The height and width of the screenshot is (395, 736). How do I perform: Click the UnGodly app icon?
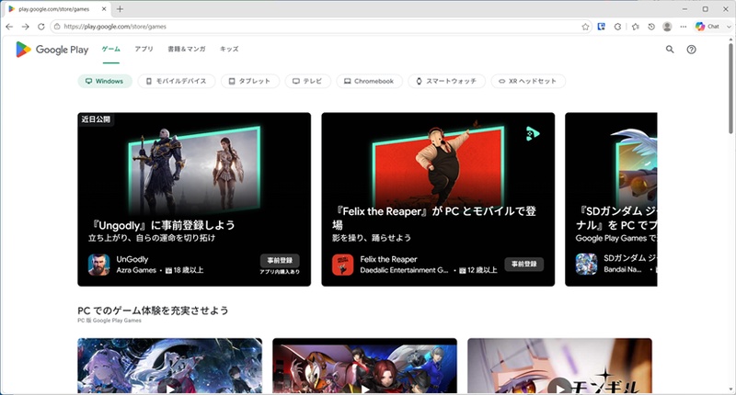coord(99,265)
